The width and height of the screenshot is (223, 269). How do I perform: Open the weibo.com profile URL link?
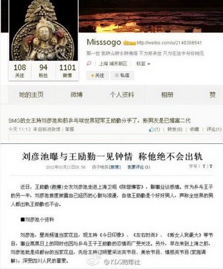[x=169, y=43]
